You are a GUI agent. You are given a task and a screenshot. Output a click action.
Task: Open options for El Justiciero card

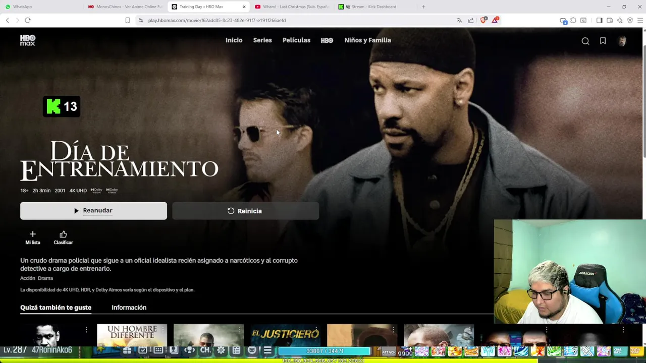(316, 330)
